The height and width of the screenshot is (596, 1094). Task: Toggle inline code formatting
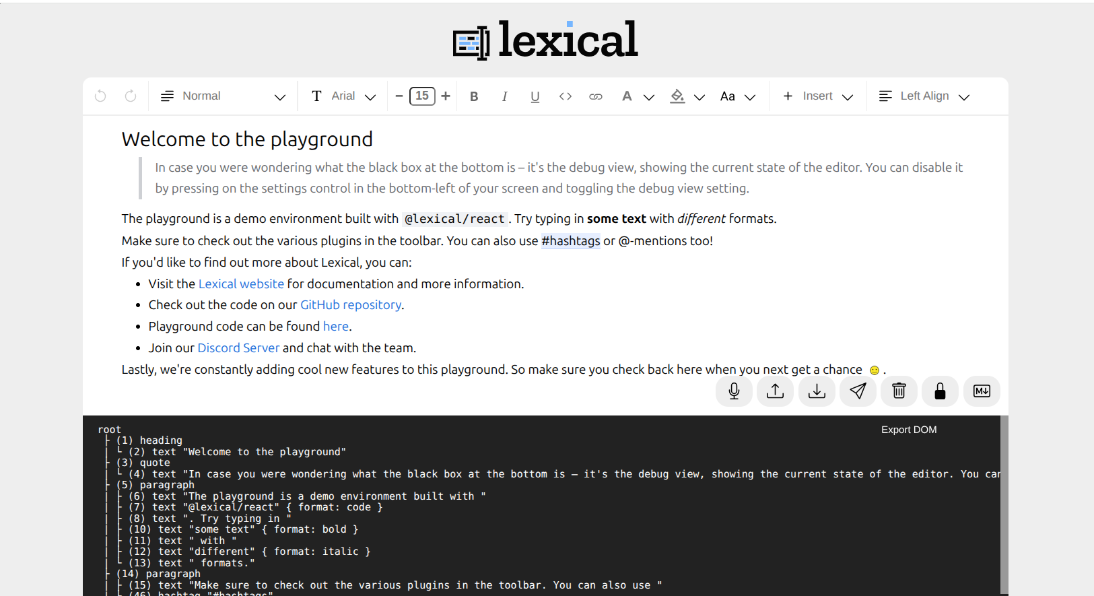coord(566,96)
